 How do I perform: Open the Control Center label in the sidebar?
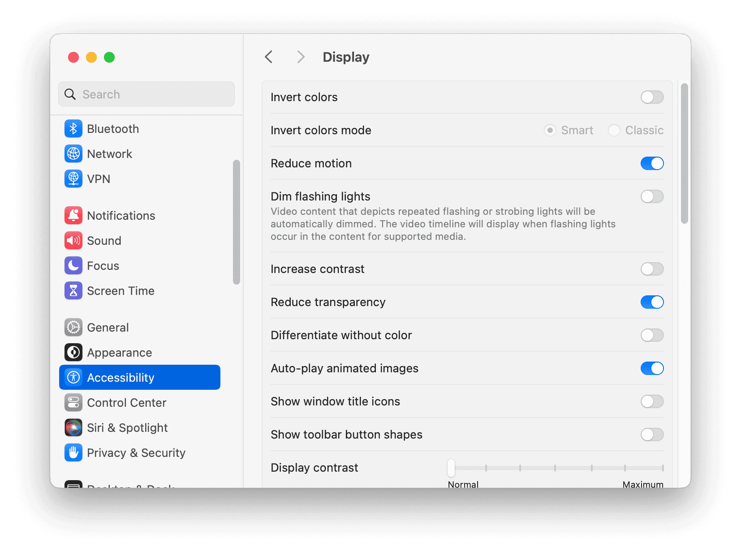point(127,403)
